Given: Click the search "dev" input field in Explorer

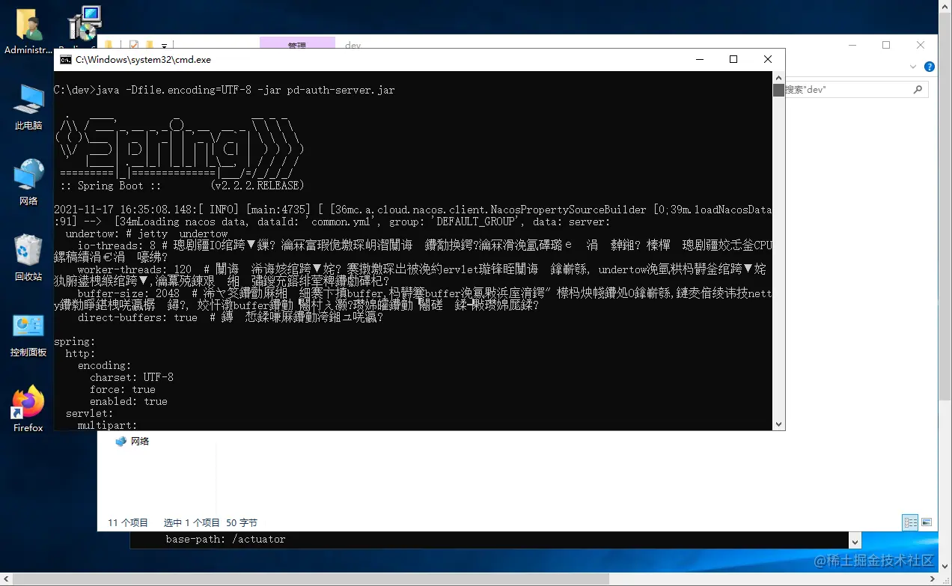Looking at the screenshot, I should [x=855, y=89].
